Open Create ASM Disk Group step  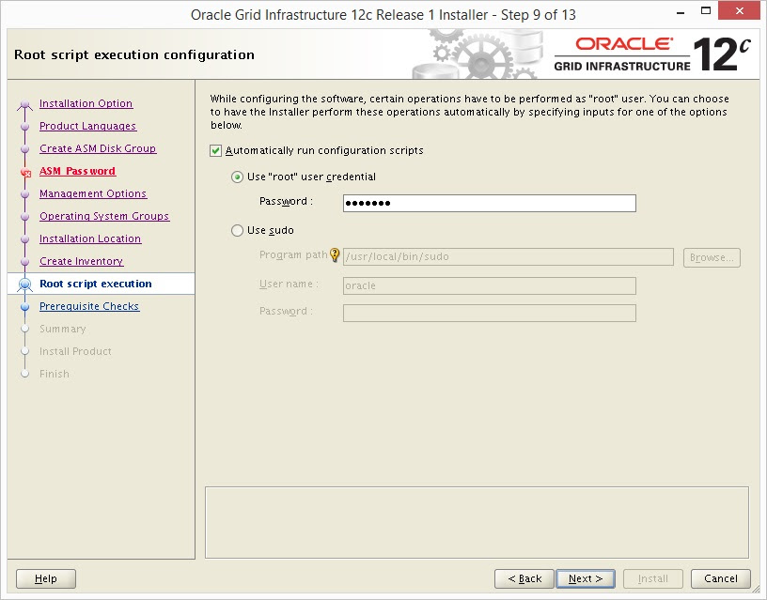pos(98,148)
